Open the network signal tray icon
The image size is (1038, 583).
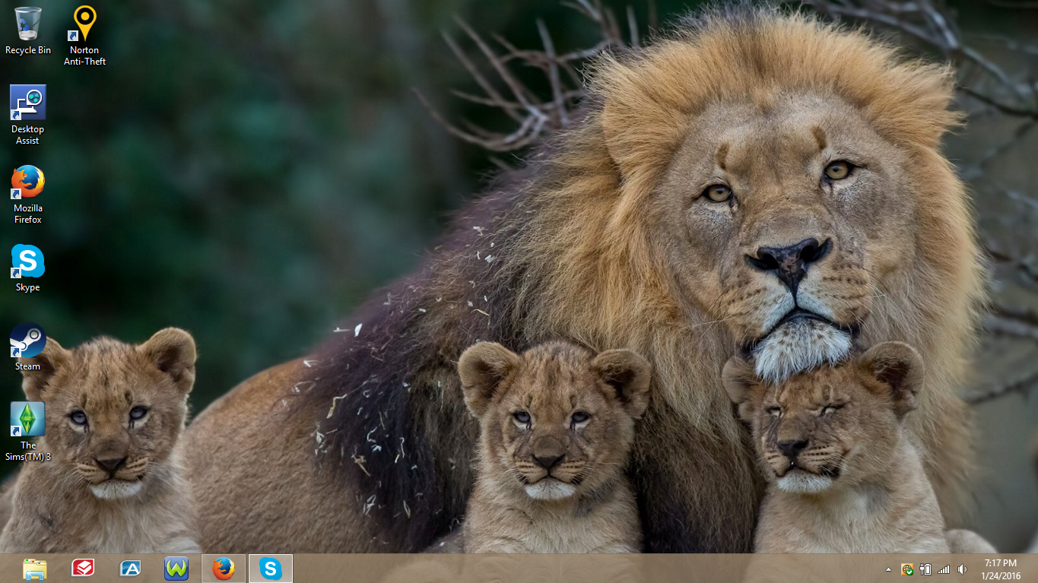click(944, 569)
